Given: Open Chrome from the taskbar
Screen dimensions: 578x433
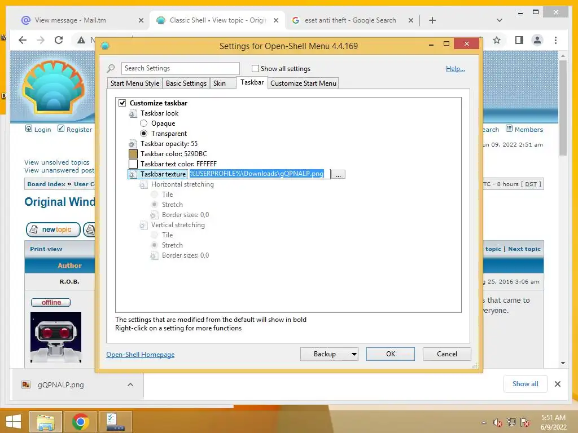Looking at the screenshot, I should (x=80, y=422).
